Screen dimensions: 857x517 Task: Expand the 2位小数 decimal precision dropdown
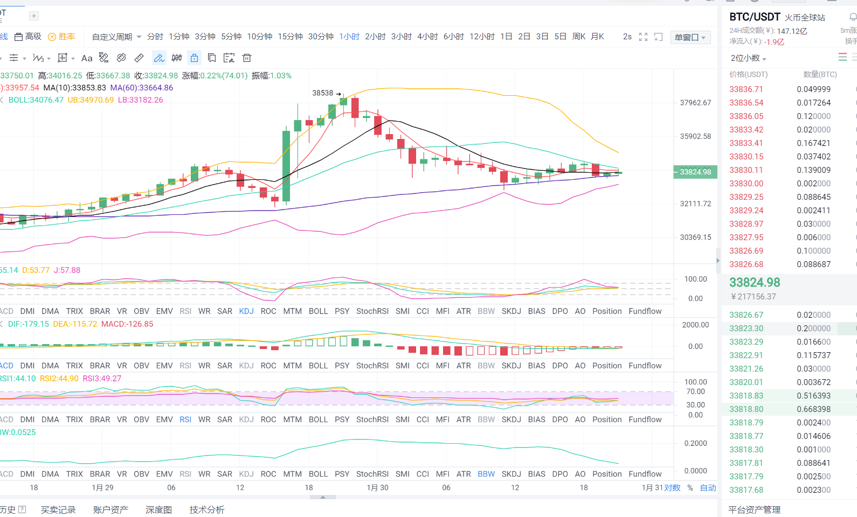pyautogui.click(x=748, y=58)
